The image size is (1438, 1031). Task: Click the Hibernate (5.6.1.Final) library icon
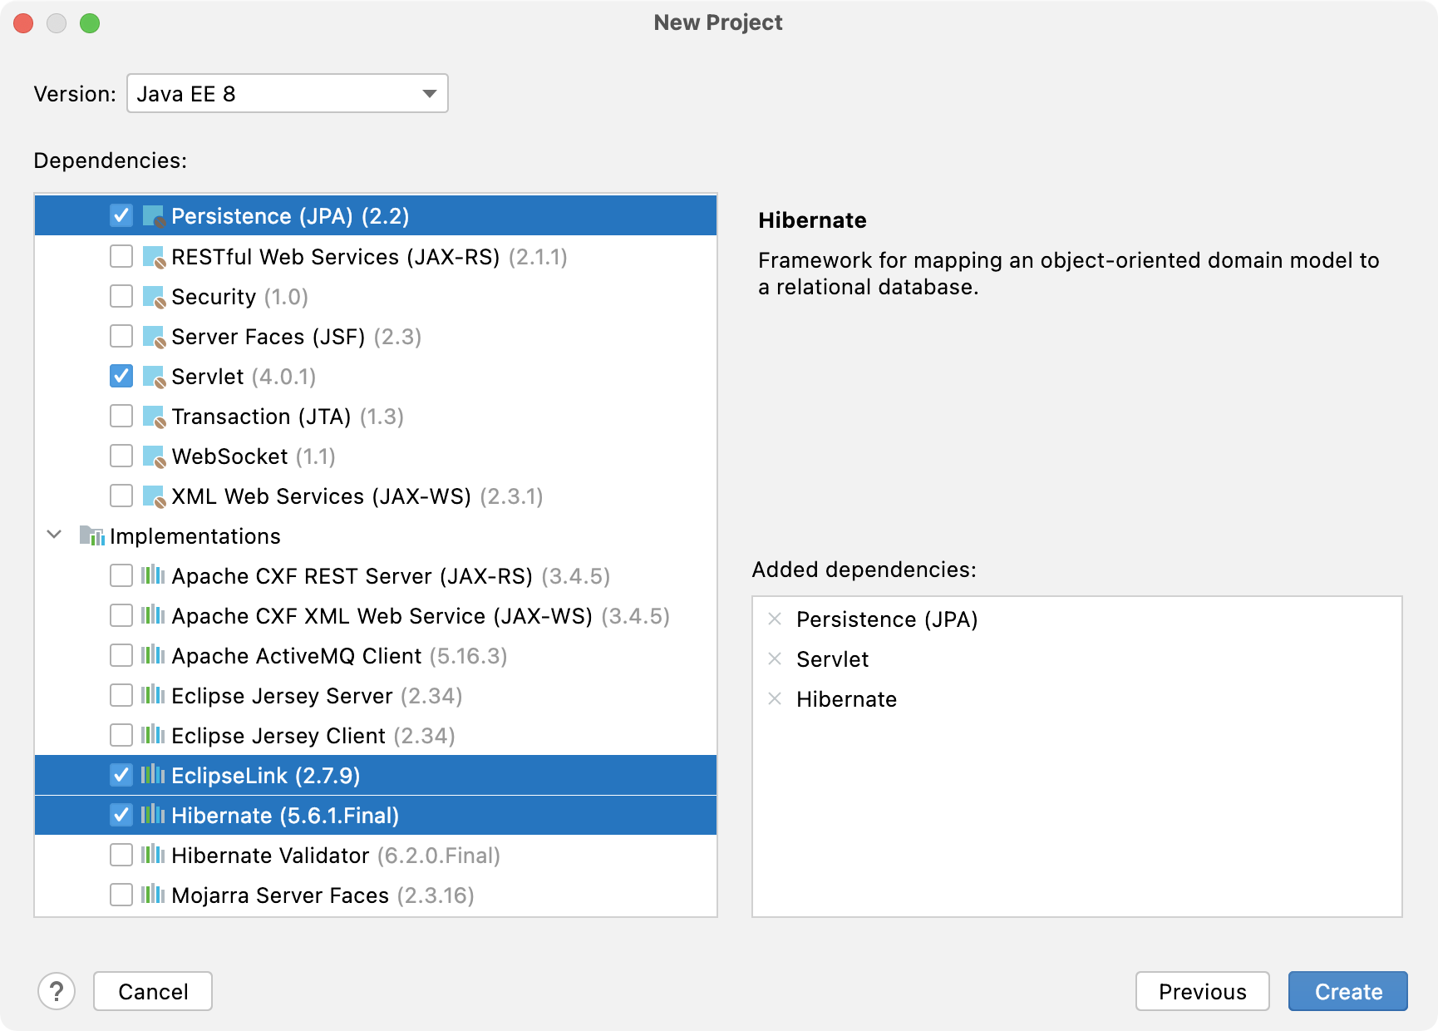(153, 815)
